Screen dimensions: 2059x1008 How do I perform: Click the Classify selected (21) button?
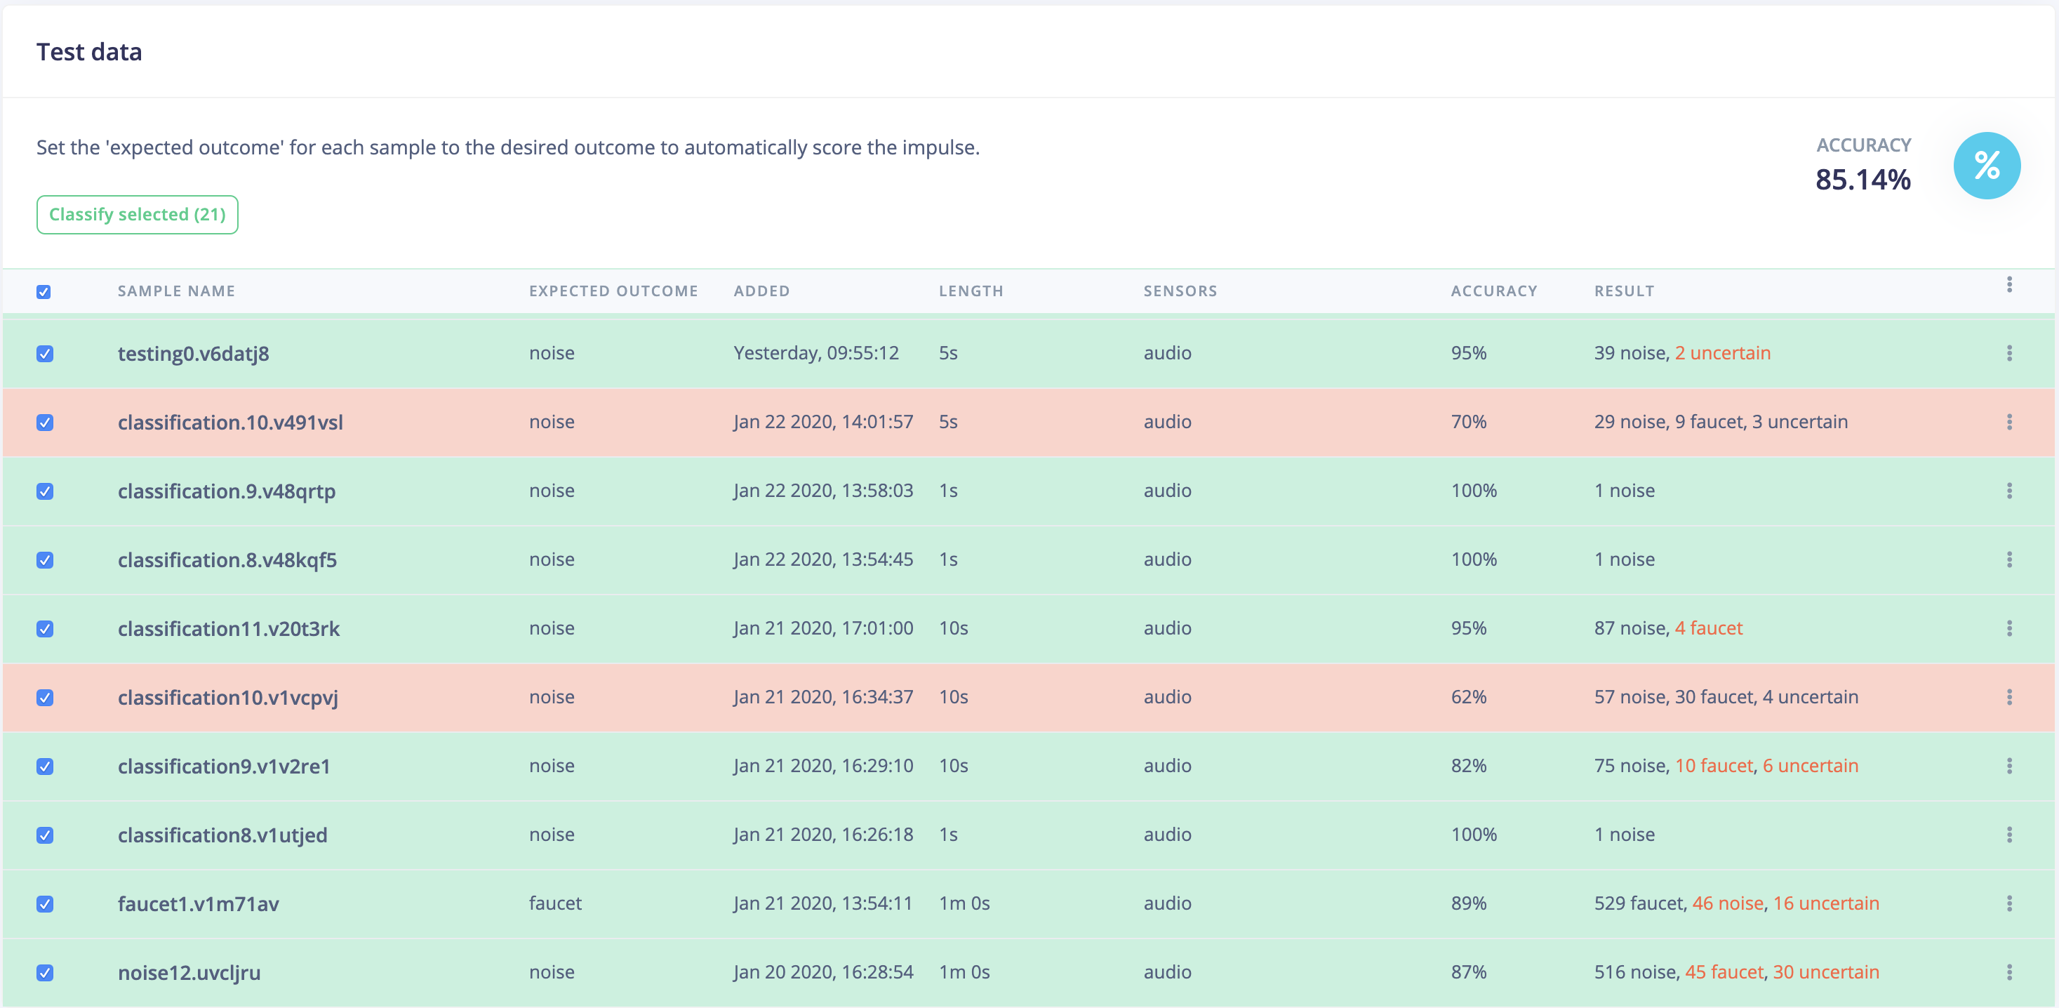138,214
